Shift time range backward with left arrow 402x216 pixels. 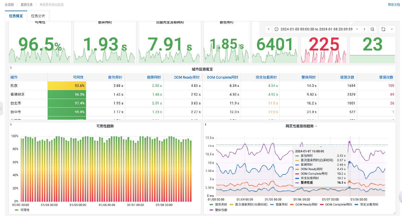coord(268,29)
